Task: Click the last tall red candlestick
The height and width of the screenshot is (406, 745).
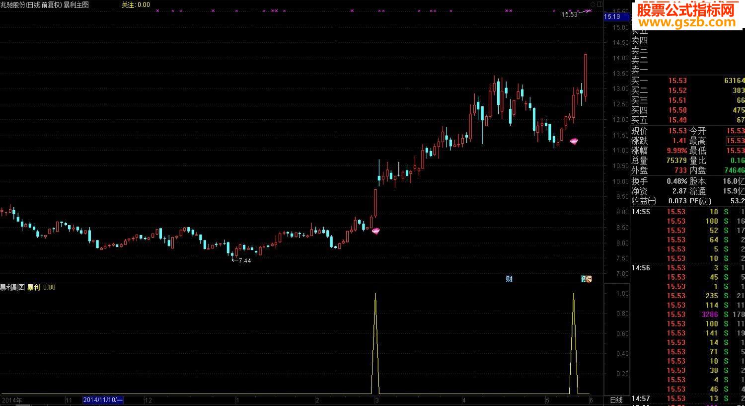Action: (586, 76)
